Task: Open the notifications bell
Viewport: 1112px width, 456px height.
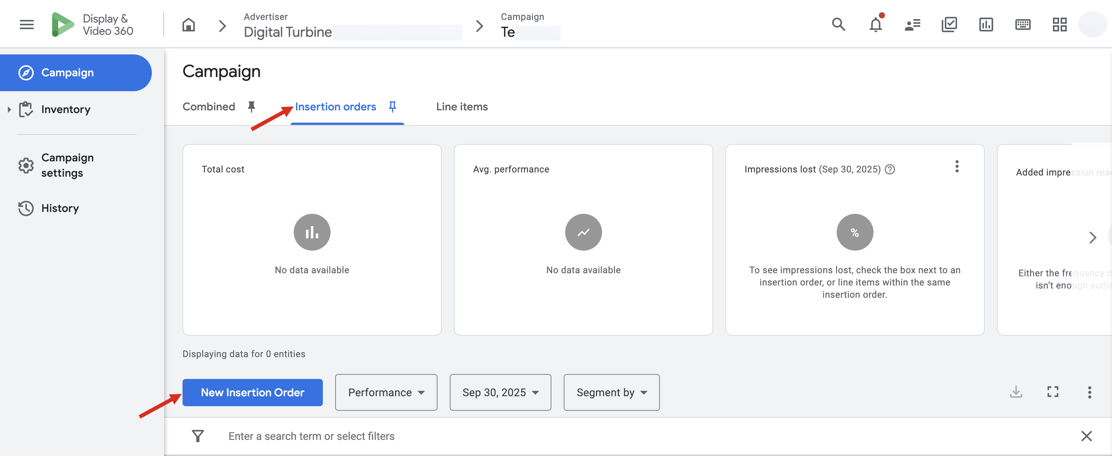Action: pos(875,25)
